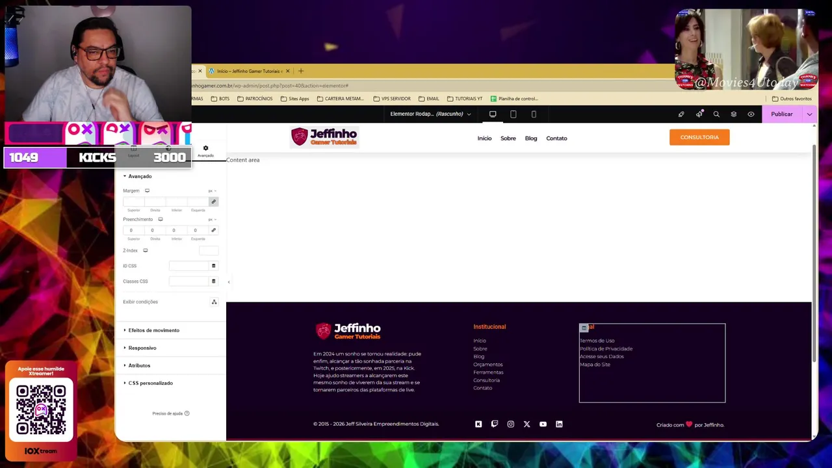The height and width of the screenshot is (468, 832).
Task: Click footer Consultoria link
Action: pyautogui.click(x=486, y=380)
